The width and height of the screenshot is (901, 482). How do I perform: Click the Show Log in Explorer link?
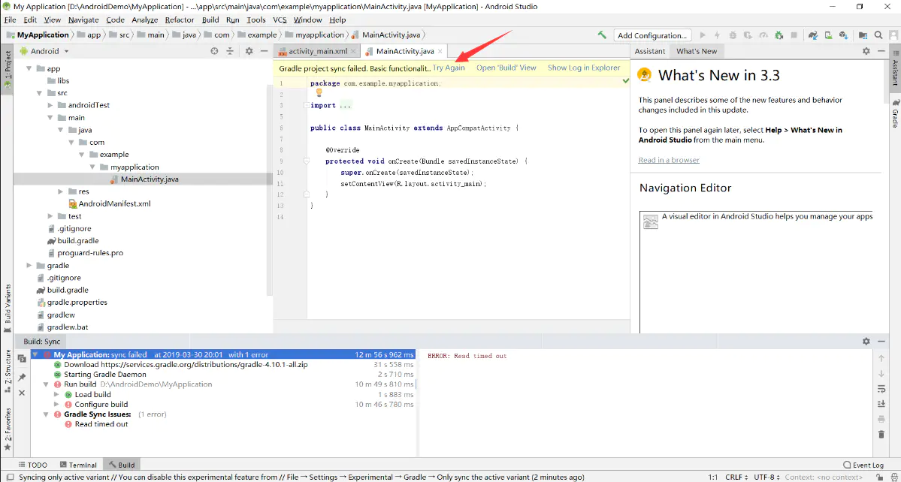(584, 68)
